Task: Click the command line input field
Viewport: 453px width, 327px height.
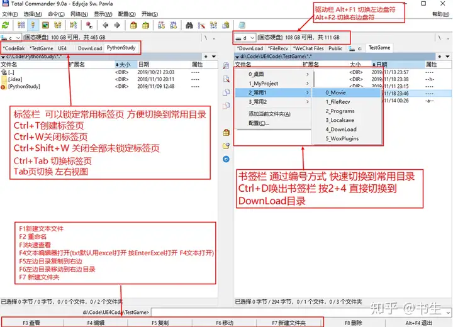Action: (298, 313)
